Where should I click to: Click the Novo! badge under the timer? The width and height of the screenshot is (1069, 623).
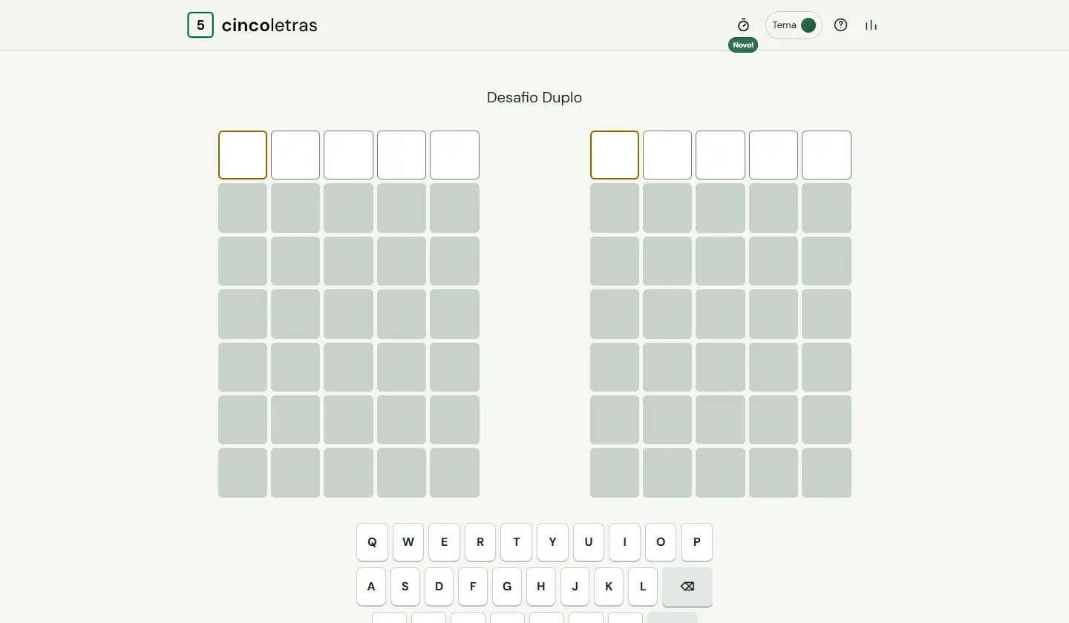point(743,45)
